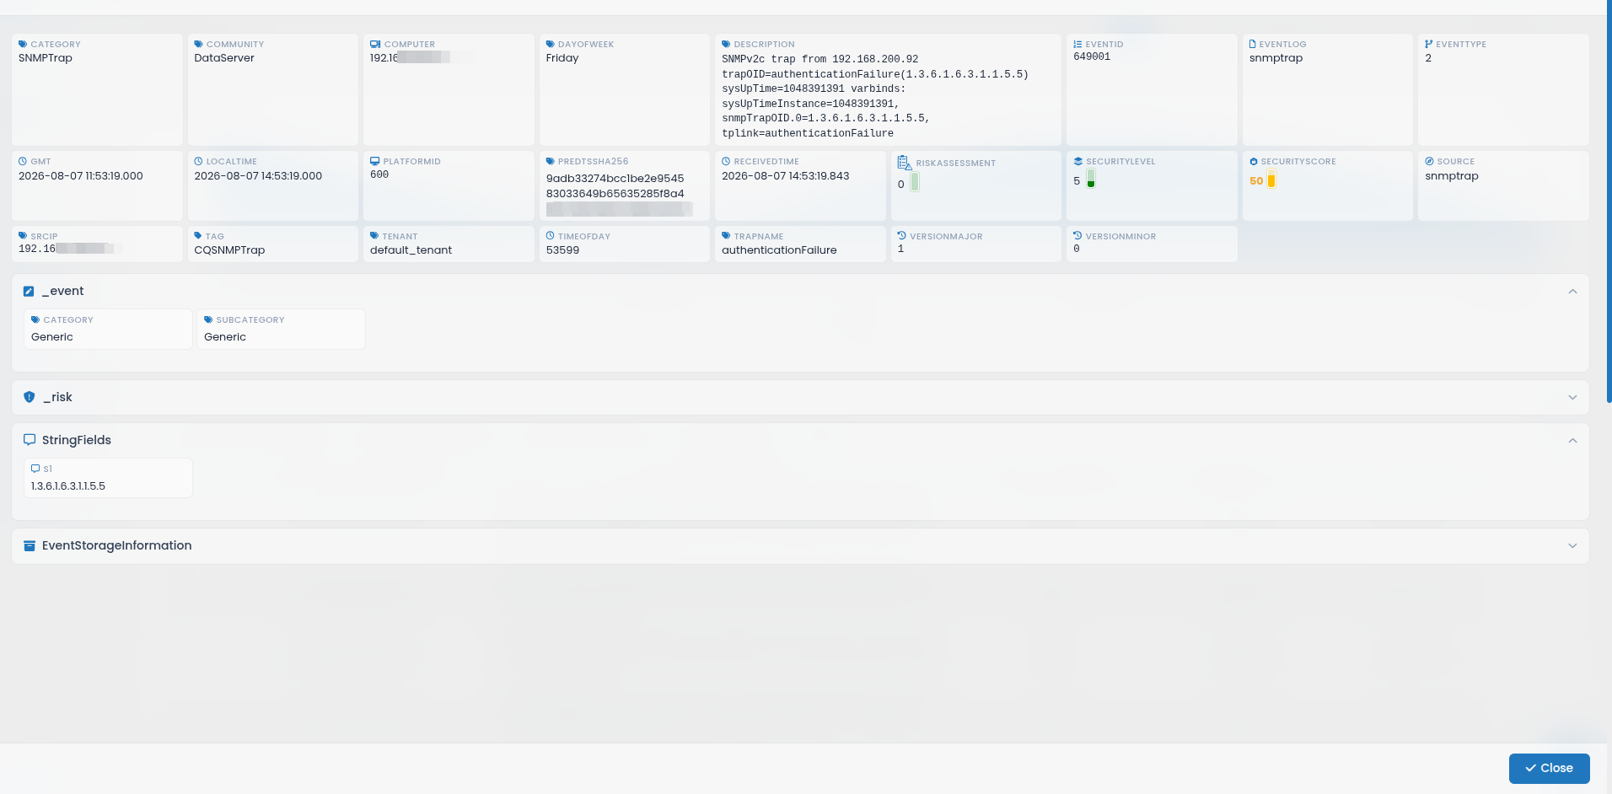Click the Generic subcategory value
This screenshot has height=794, width=1612.
point(225,337)
